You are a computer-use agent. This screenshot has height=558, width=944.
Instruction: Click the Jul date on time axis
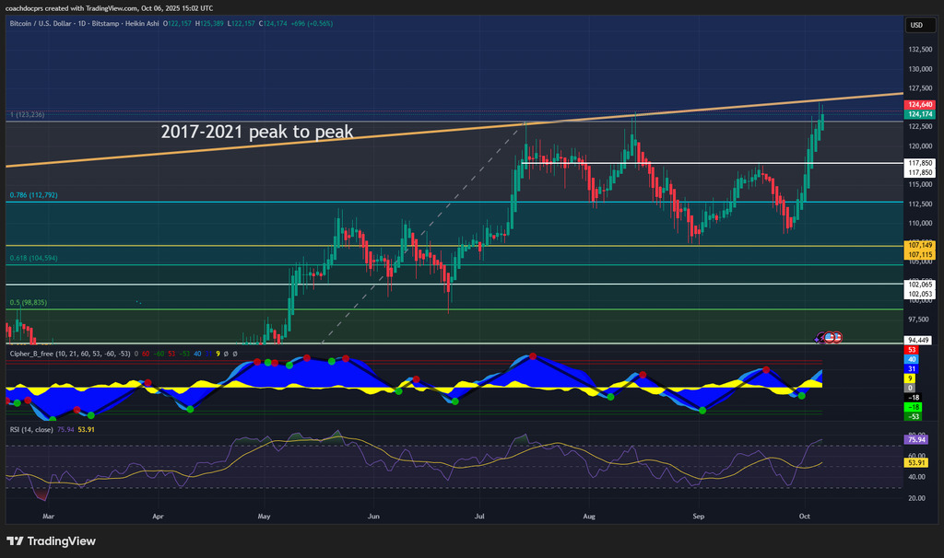[x=481, y=517]
